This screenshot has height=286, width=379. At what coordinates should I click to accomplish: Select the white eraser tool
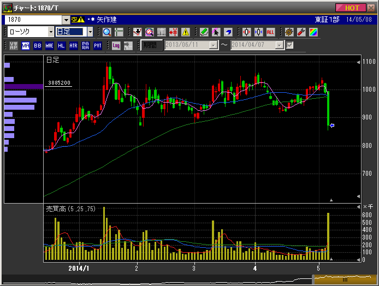[228, 32]
